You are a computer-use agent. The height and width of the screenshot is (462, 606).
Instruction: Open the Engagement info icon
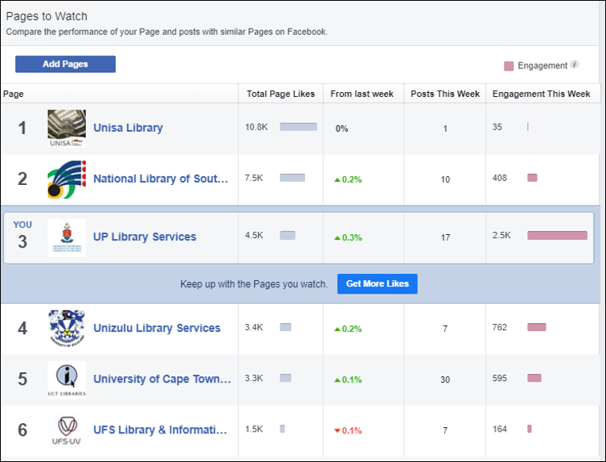[x=575, y=64]
